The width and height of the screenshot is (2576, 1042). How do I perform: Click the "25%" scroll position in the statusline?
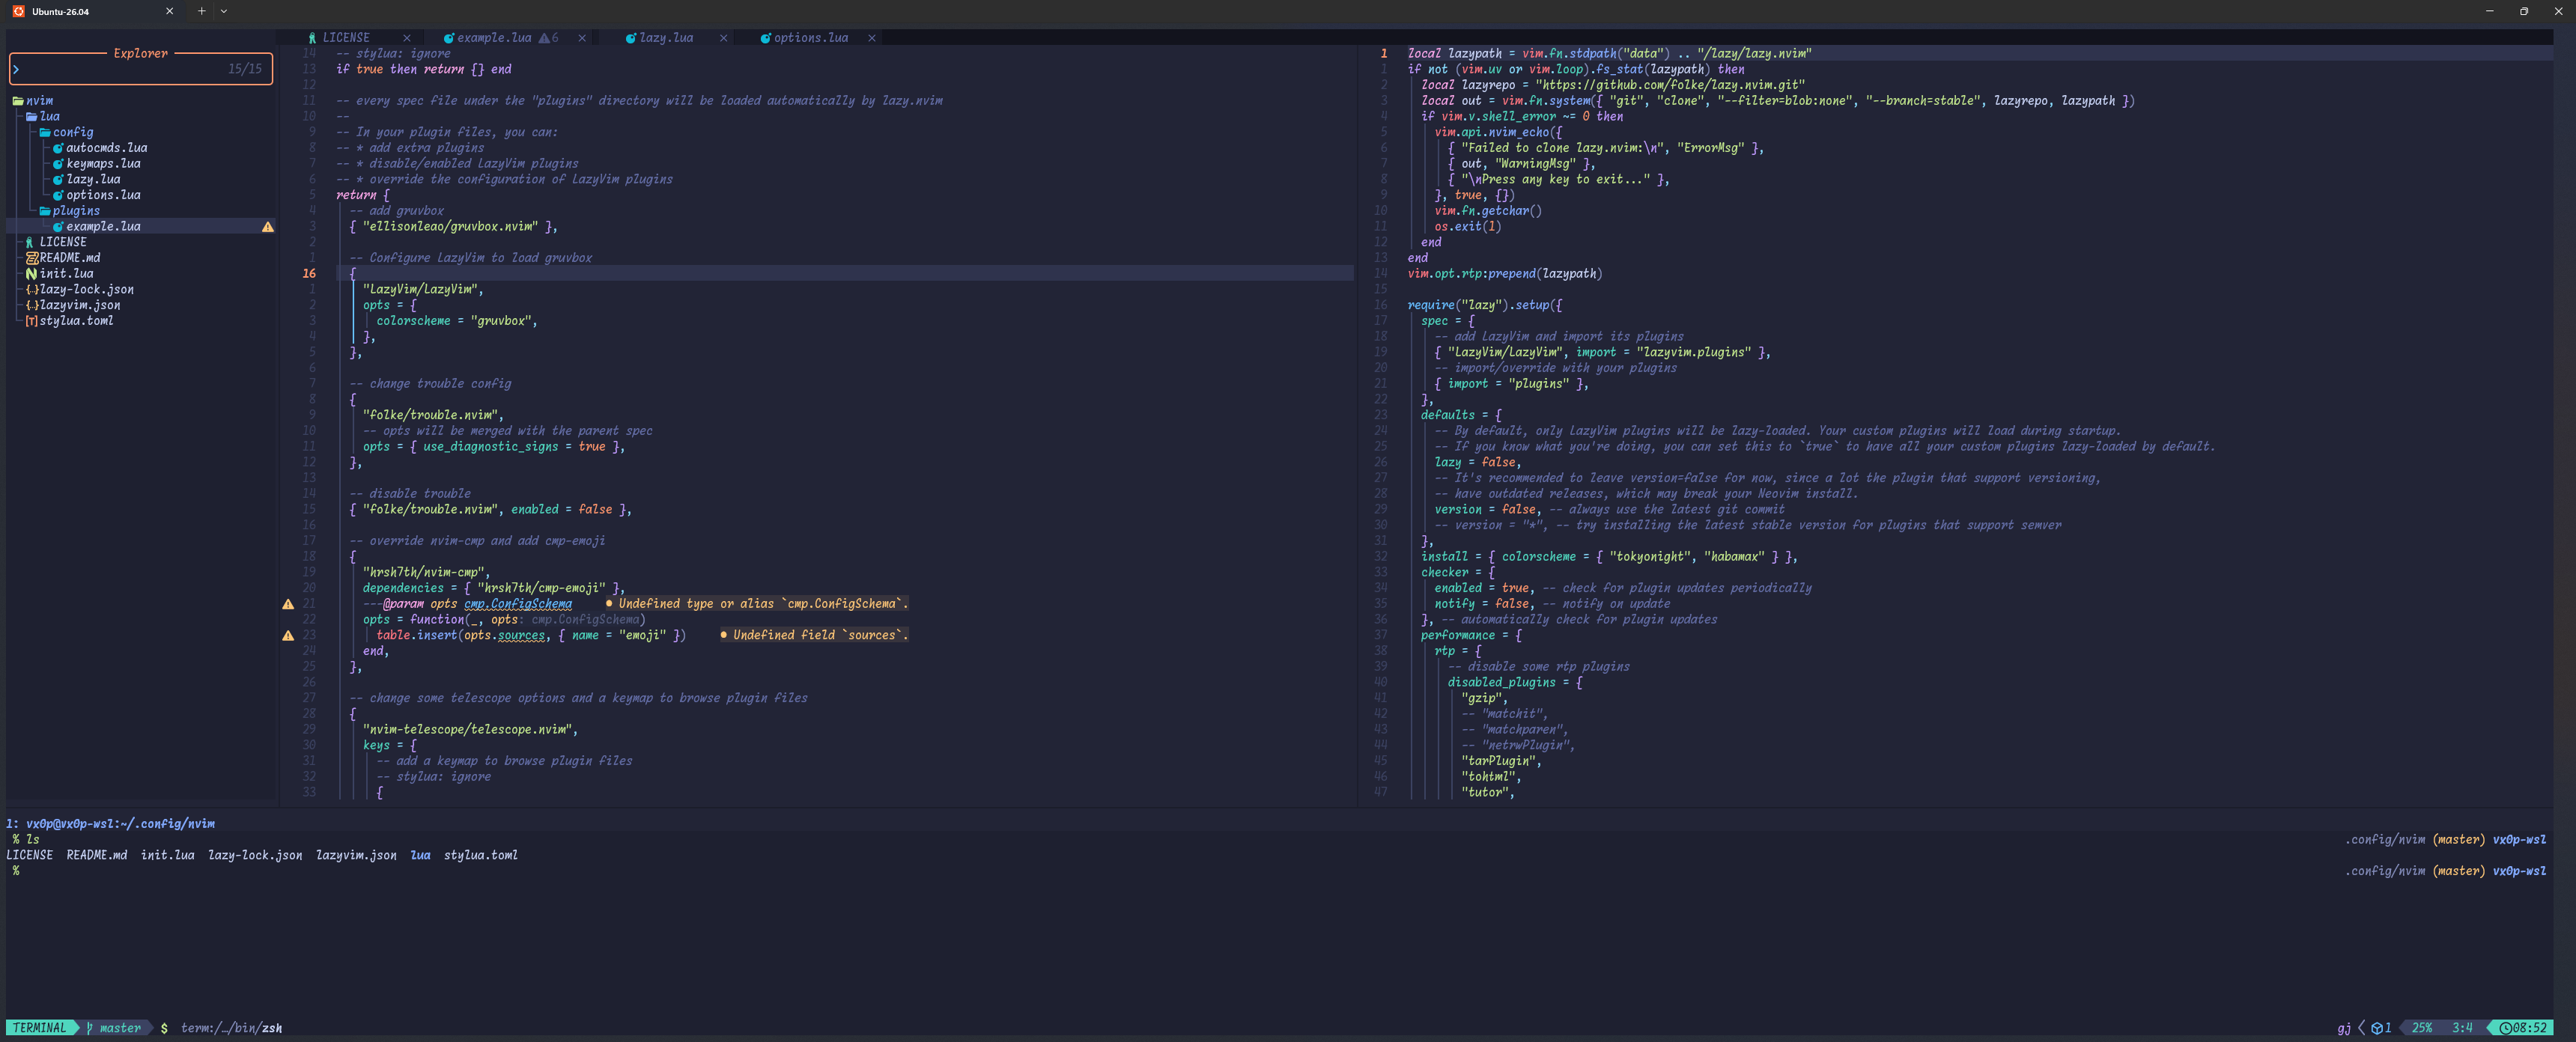click(x=2422, y=1028)
